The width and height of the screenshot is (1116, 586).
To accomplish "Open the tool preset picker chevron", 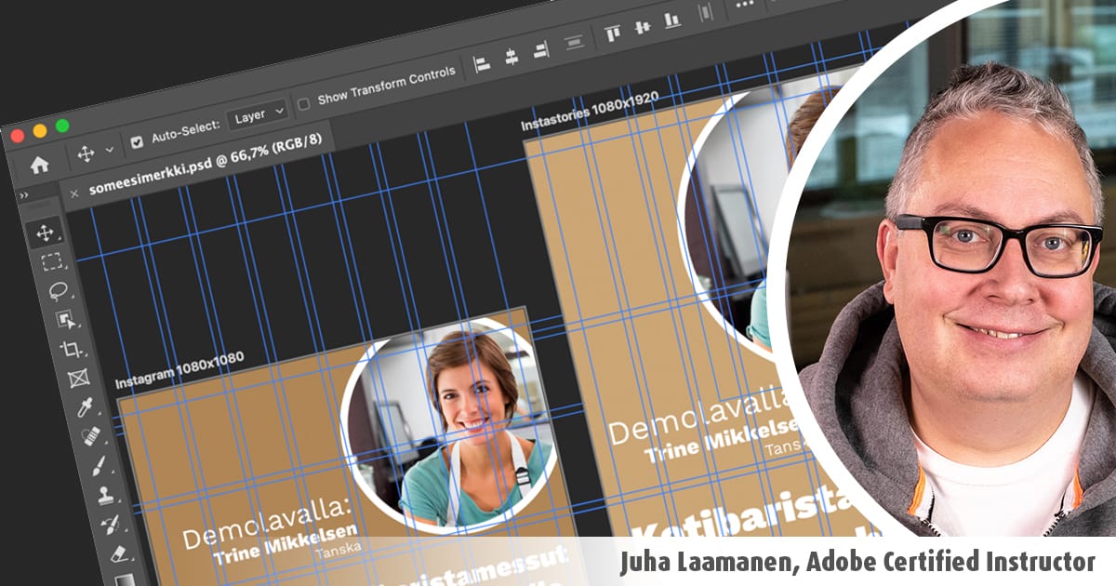I will click(110, 149).
